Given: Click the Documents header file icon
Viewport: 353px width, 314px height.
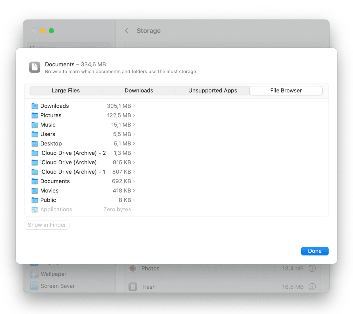Looking at the screenshot, I should point(35,67).
